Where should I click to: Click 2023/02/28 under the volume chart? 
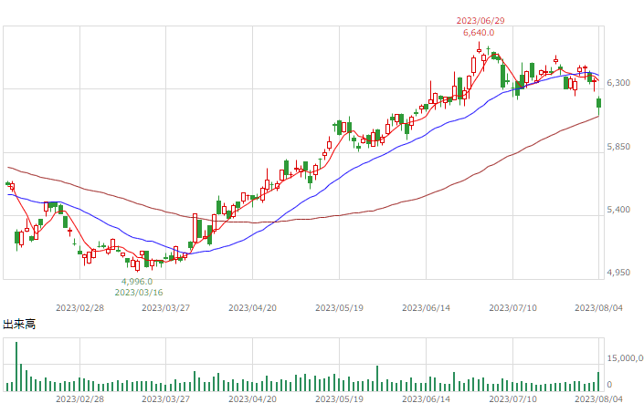(x=79, y=398)
